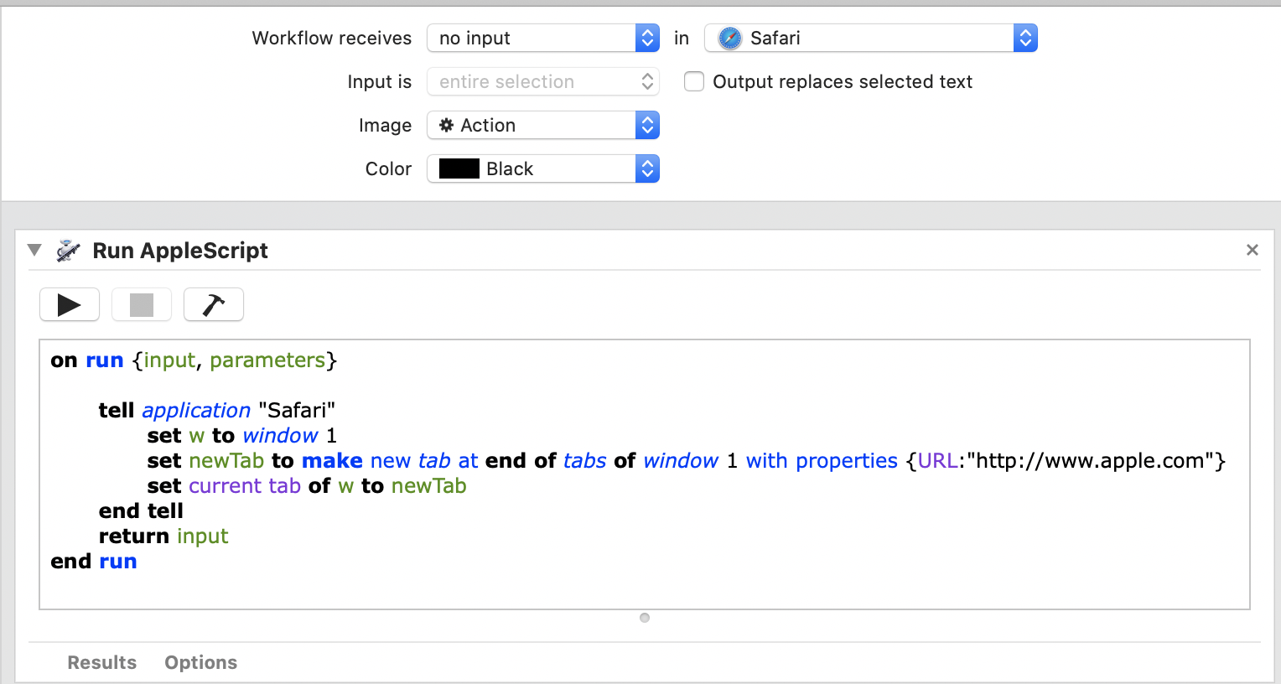The height and width of the screenshot is (684, 1281).
Task: Click the 'set w to window 1' line
Action: pyautogui.click(x=242, y=435)
